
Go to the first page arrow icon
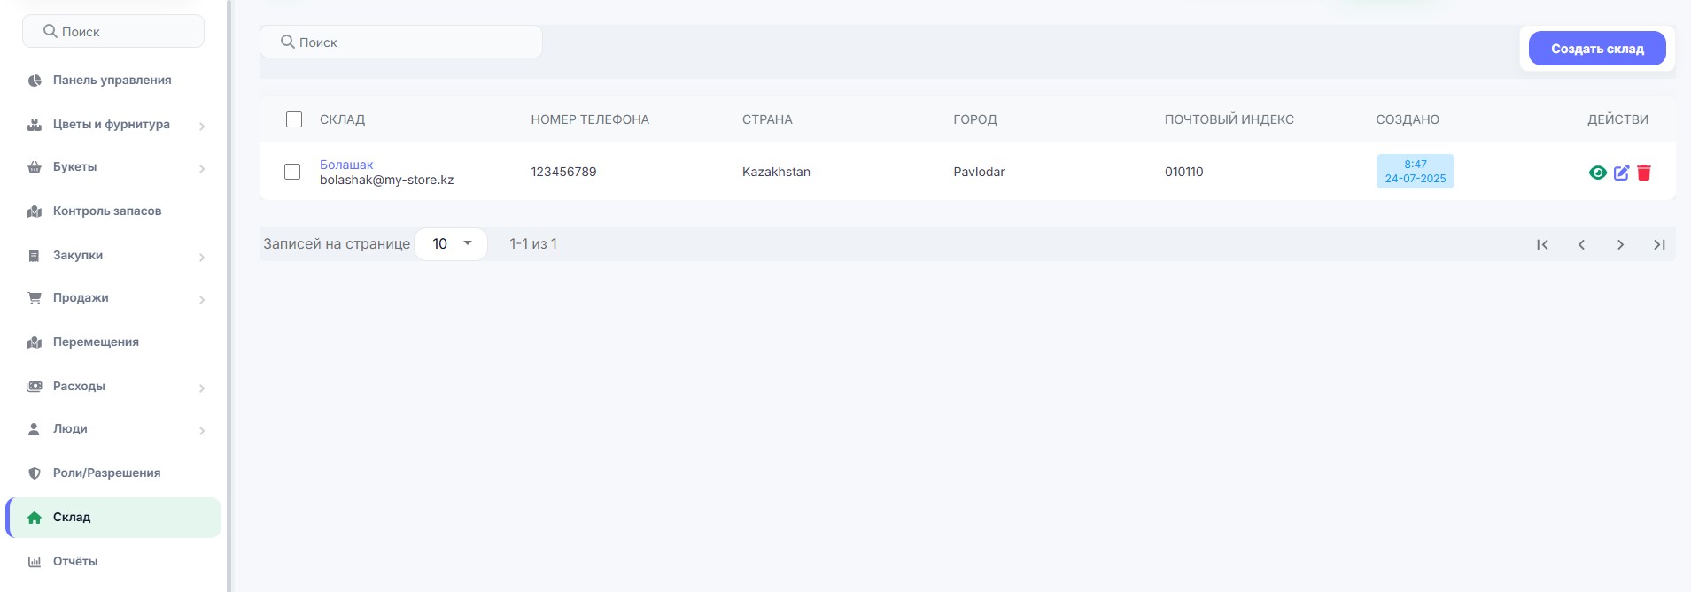click(x=1542, y=244)
